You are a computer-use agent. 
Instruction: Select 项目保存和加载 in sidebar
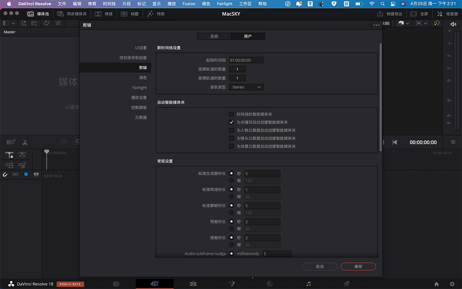pyautogui.click(x=133, y=58)
